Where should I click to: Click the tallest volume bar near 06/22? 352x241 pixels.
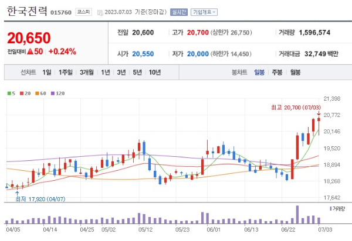point(297,215)
